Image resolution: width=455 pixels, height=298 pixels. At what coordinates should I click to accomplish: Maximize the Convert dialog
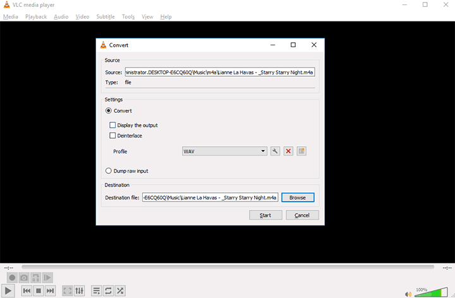point(293,45)
